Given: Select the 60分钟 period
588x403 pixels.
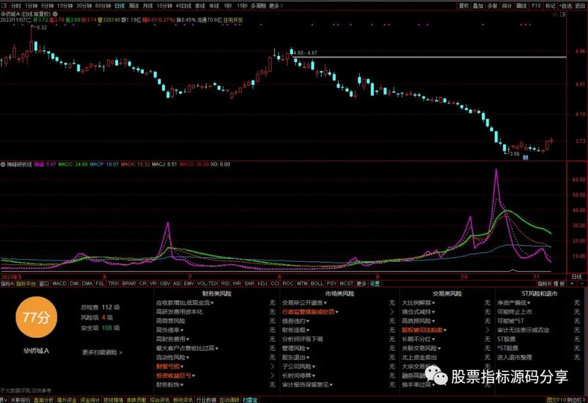Looking at the screenshot, I should tap(103, 5).
